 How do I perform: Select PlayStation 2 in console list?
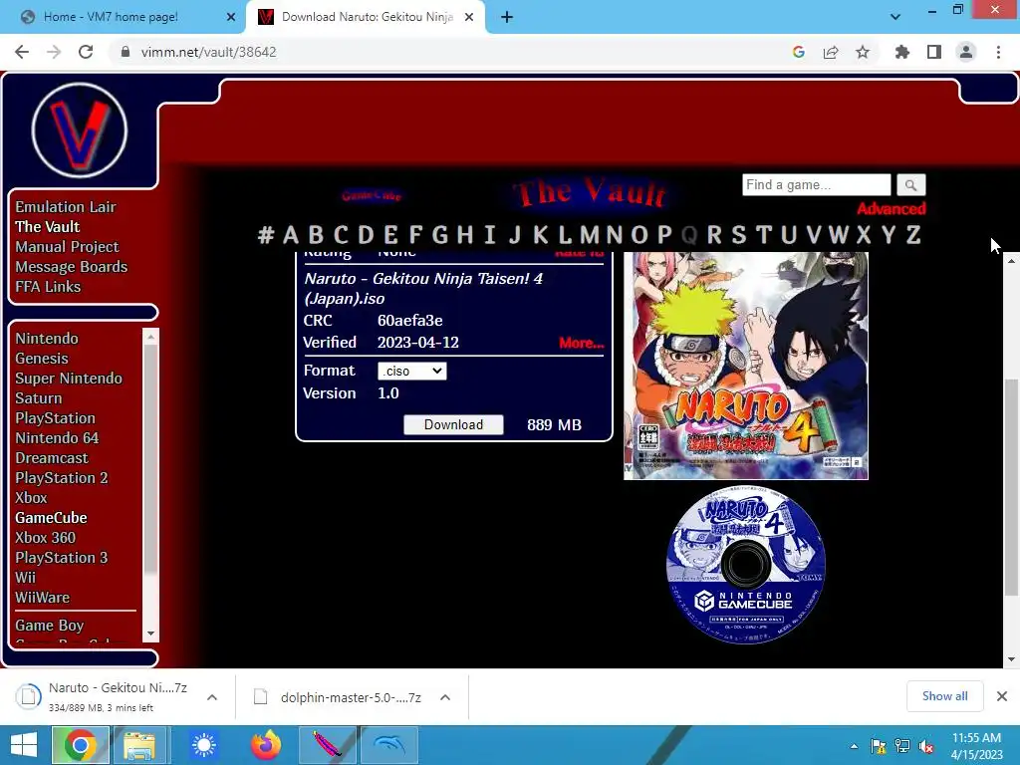(x=62, y=478)
